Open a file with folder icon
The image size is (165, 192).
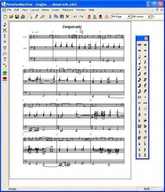(x=11, y=17)
